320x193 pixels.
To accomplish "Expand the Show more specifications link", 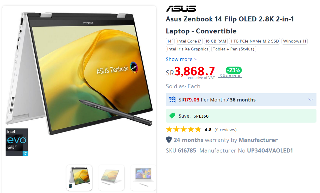I will [179, 59].
